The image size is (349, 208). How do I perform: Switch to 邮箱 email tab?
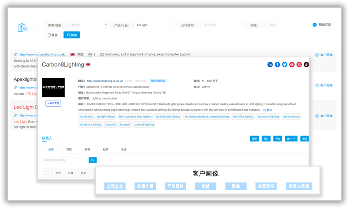pyautogui.click(x=87, y=149)
